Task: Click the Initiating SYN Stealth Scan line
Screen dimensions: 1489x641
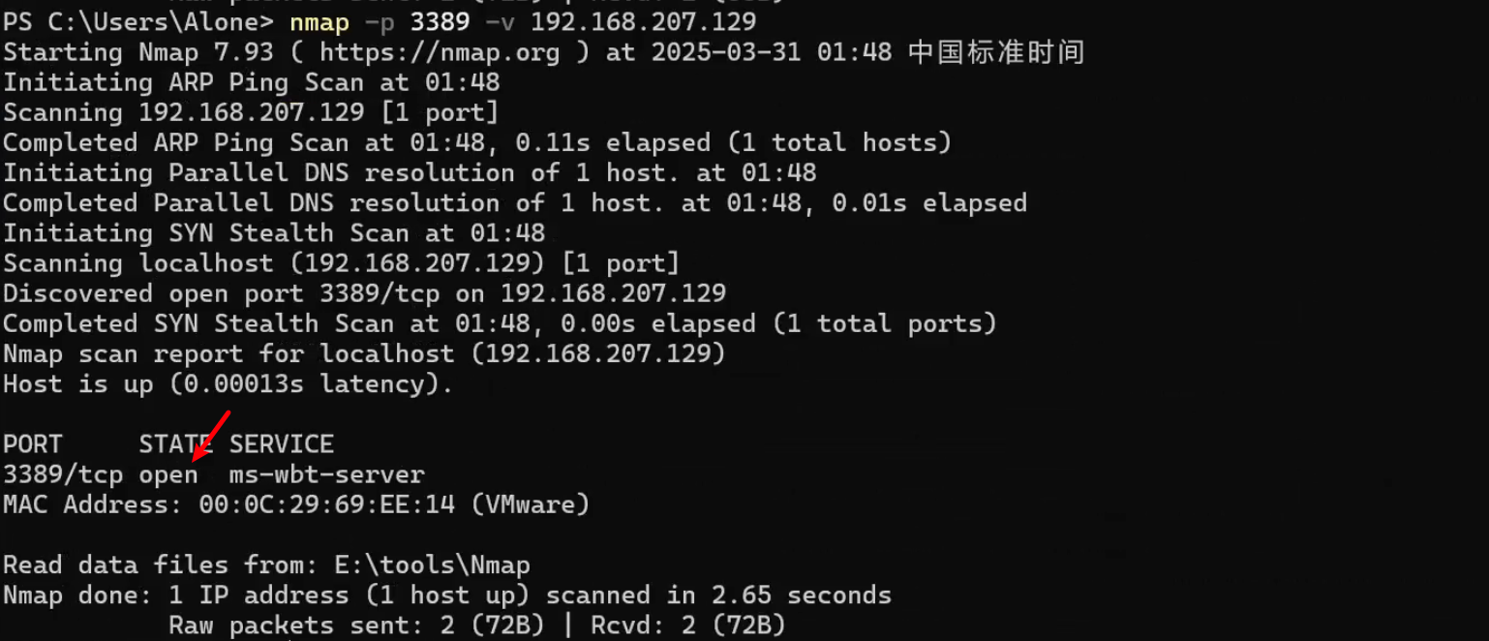Action: (x=274, y=233)
